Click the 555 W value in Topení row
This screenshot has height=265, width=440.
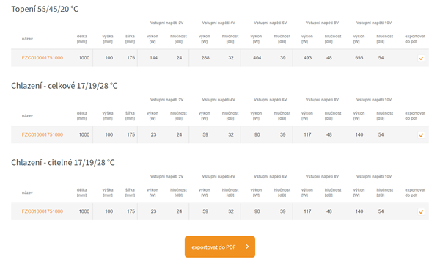pyautogui.click(x=359, y=57)
